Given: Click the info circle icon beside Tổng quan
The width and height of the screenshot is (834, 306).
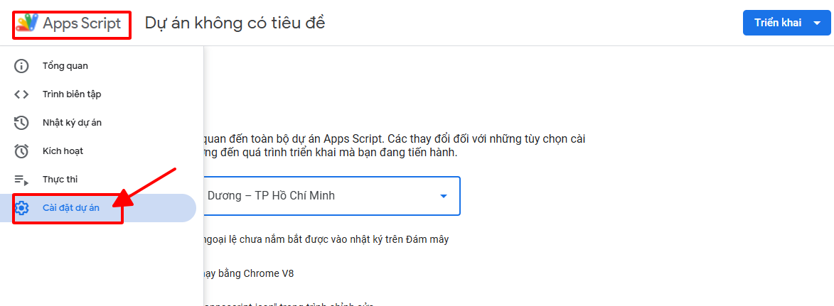Looking at the screenshot, I should 21,66.
